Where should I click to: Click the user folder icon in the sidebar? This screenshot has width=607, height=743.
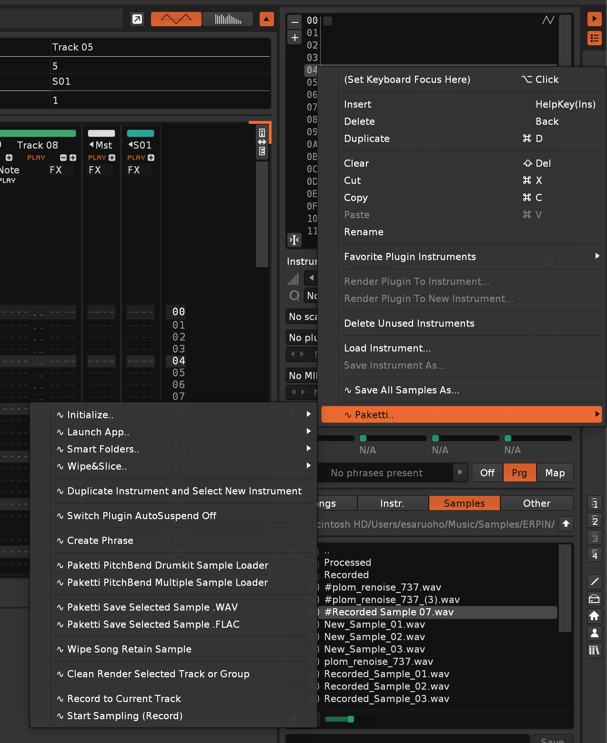(x=594, y=633)
